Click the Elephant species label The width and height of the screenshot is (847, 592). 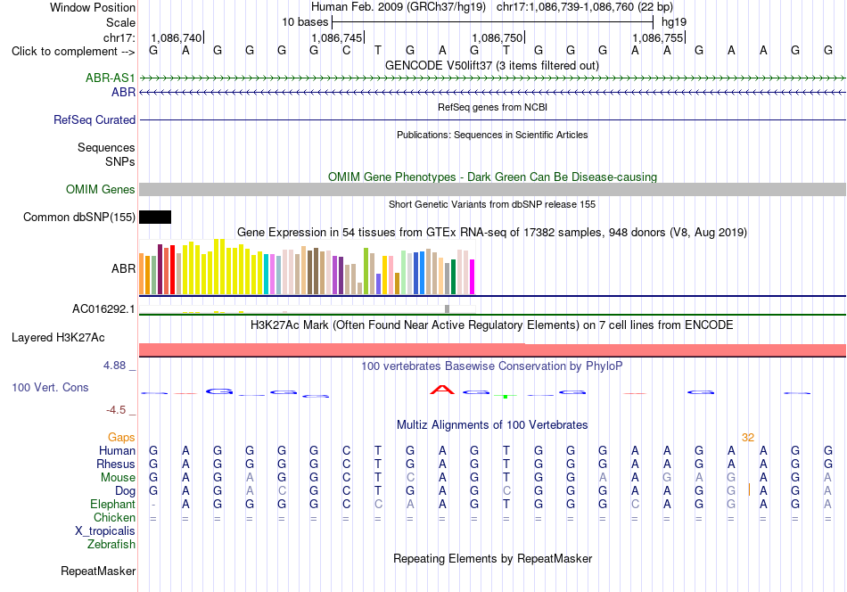pos(113,504)
